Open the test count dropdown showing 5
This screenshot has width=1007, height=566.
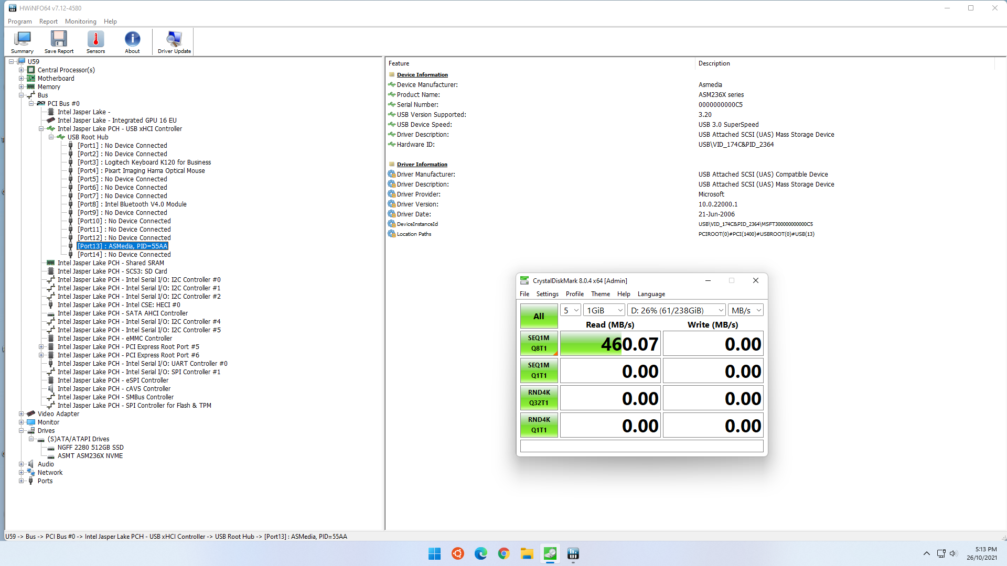571,310
